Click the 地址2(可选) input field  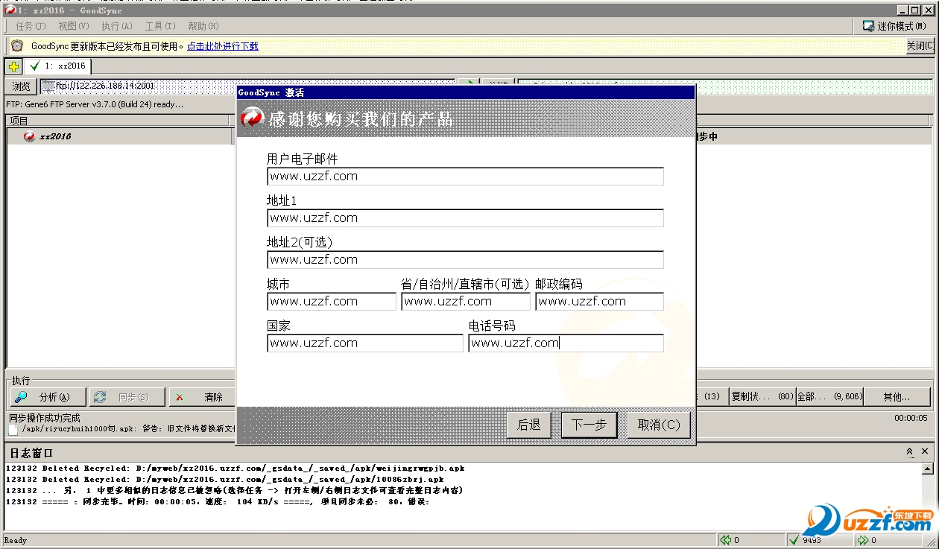[465, 260]
